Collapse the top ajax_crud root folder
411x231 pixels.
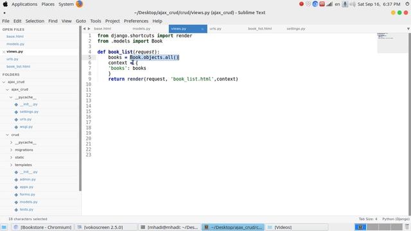click(x=4, y=82)
